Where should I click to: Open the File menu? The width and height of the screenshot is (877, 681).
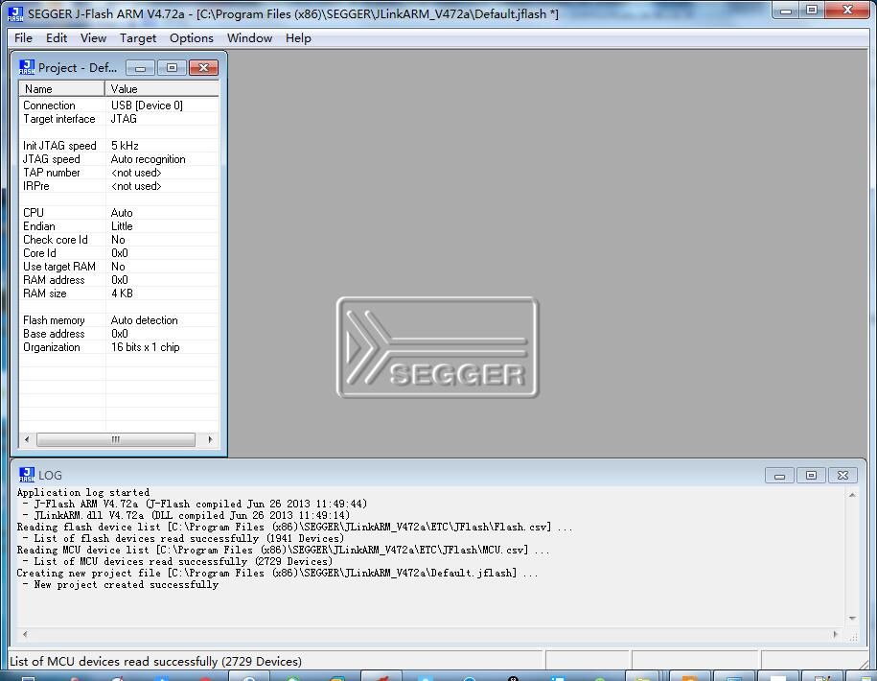(23, 38)
